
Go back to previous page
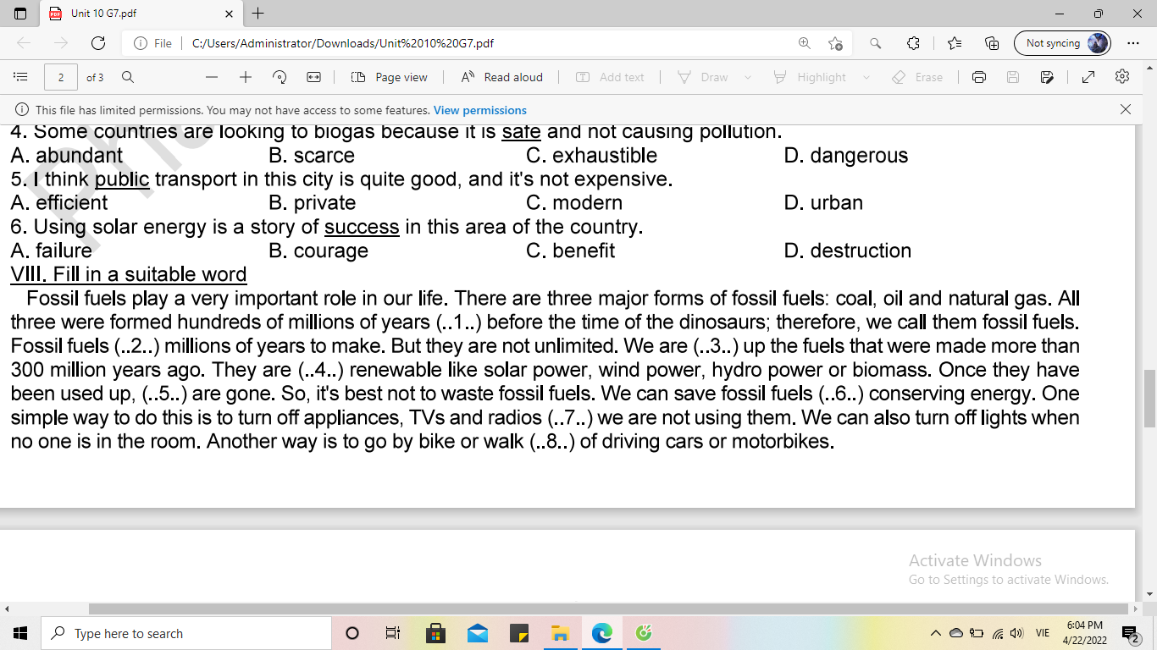coord(24,43)
